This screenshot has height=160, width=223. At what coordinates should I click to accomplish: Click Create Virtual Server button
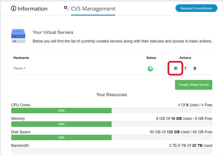point(193,85)
